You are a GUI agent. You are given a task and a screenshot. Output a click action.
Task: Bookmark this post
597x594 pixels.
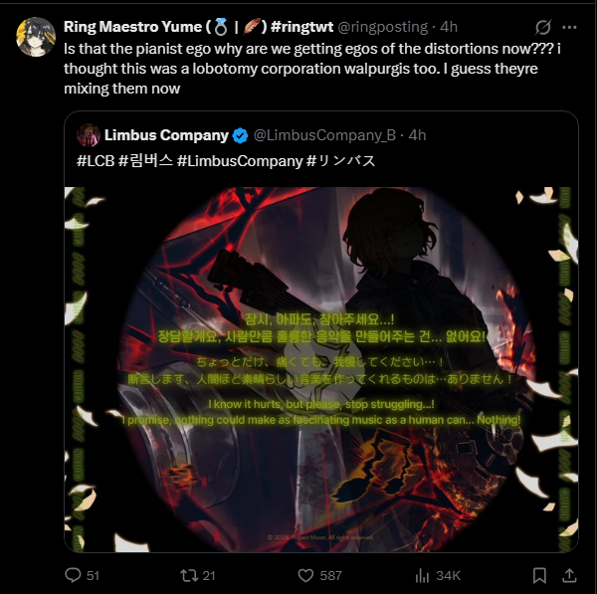tap(539, 575)
